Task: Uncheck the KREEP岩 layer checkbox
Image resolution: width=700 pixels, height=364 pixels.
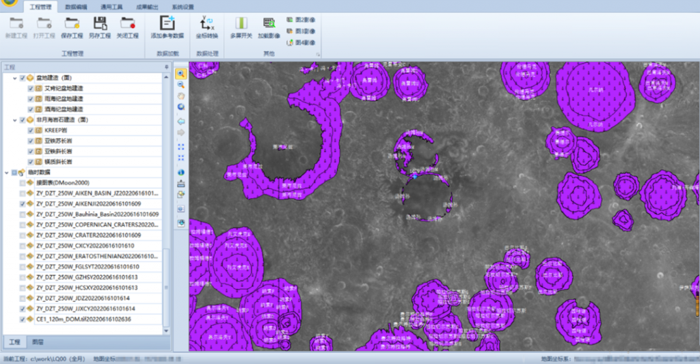Action: click(x=31, y=130)
